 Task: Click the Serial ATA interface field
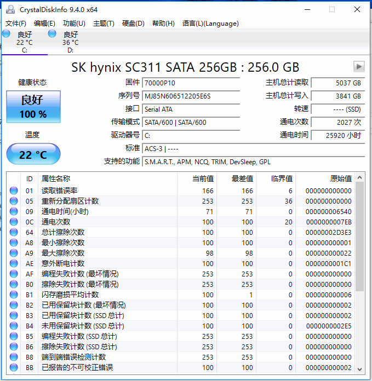(191, 109)
